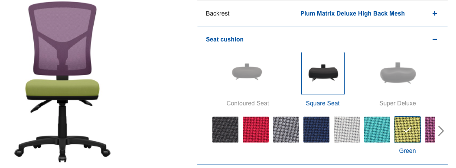
Task: Click the Super Deluxe text label
Action: pyautogui.click(x=397, y=103)
